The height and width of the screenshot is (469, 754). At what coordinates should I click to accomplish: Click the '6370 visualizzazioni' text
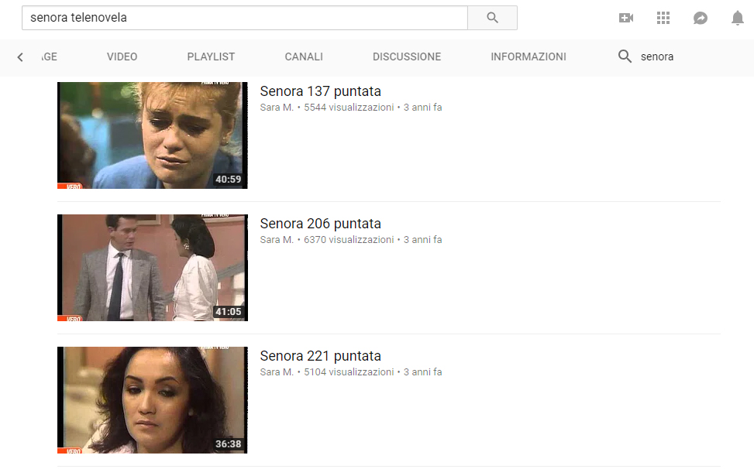349,240
